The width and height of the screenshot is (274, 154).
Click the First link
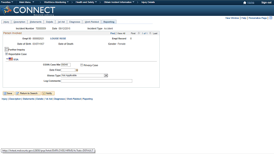(x=133, y=33)
